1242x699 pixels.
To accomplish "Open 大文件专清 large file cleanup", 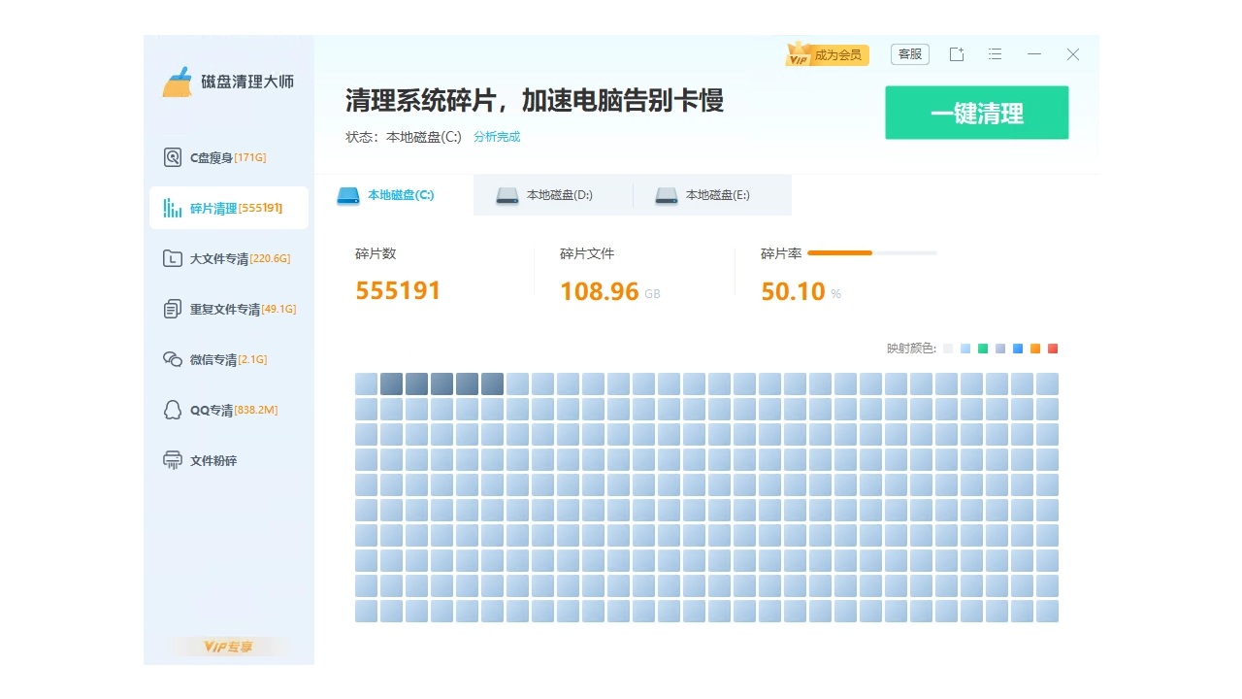I will pyautogui.click(x=218, y=258).
